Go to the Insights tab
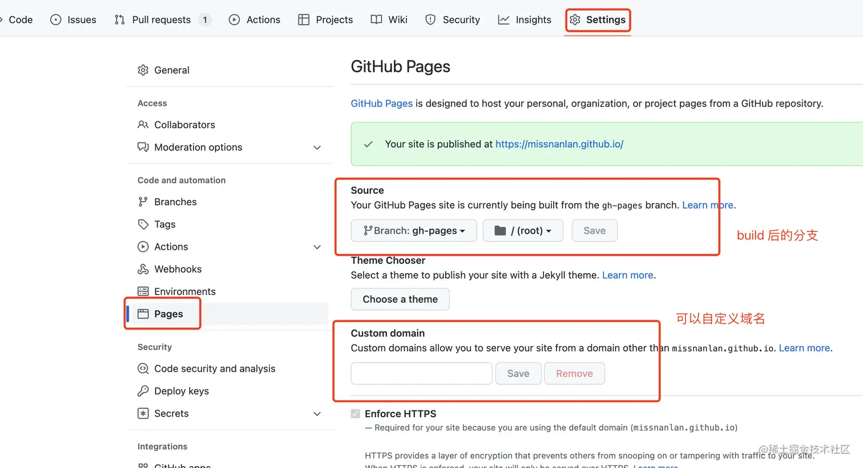The image size is (863, 468). tap(525, 20)
